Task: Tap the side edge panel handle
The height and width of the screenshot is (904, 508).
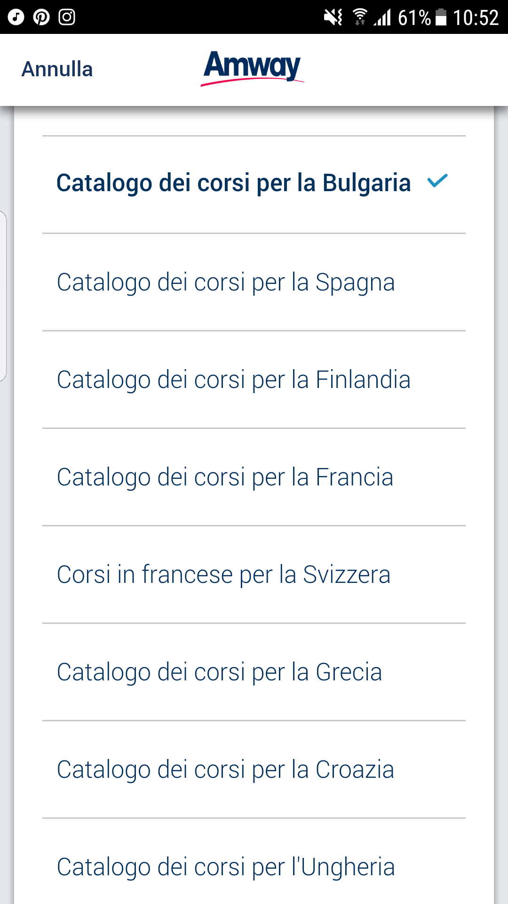Action: (3, 296)
